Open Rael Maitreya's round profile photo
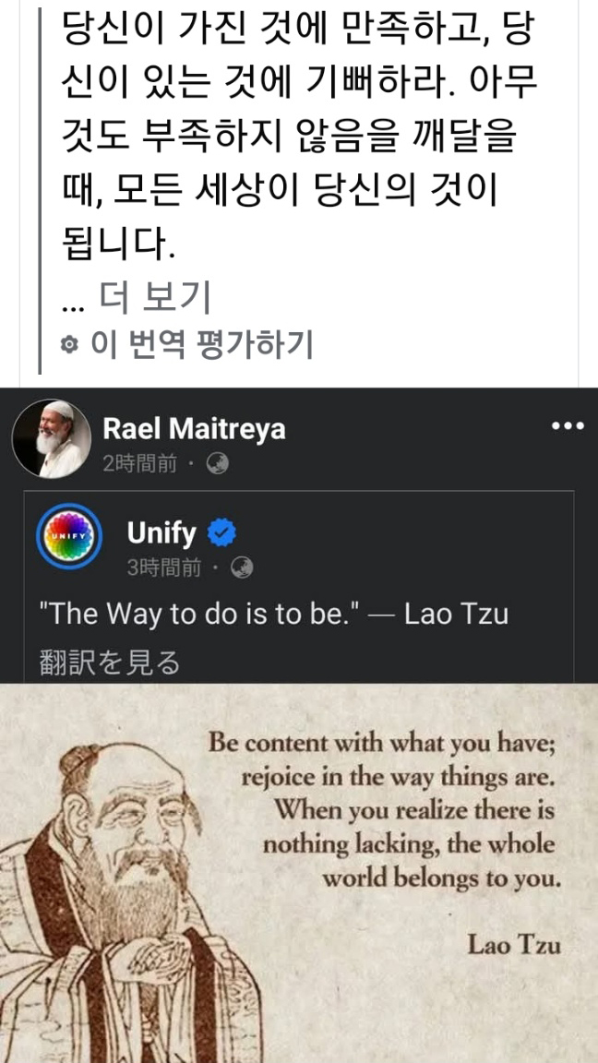 click(x=52, y=438)
